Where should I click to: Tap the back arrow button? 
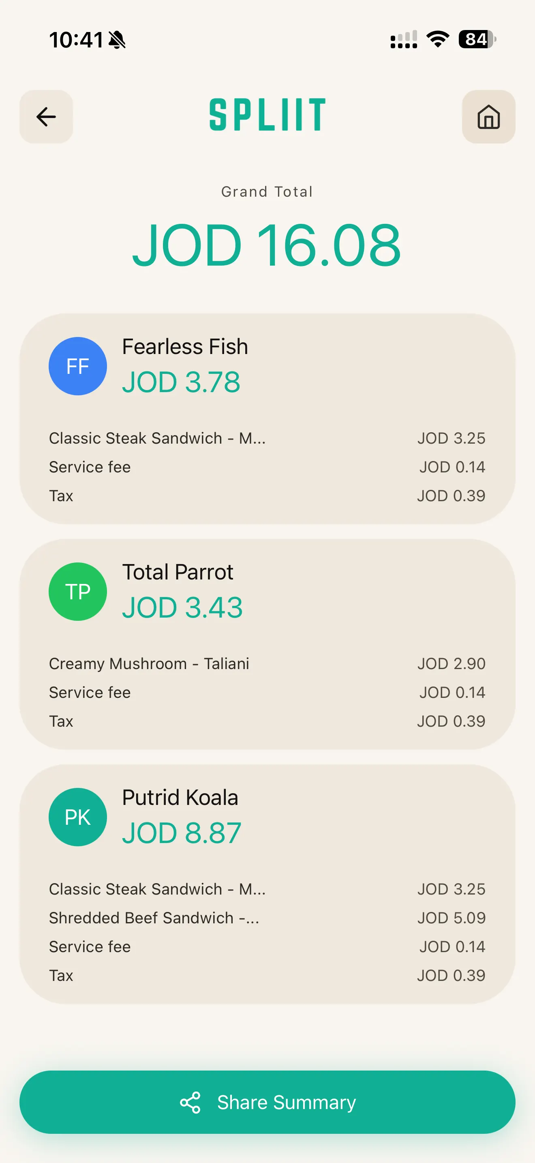pyautogui.click(x=46, y=117)
